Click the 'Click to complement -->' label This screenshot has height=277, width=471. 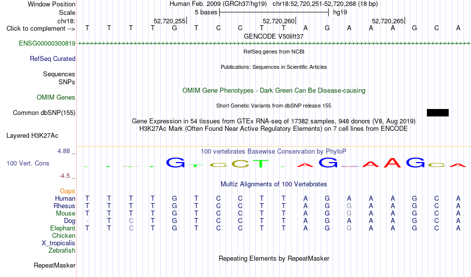pyautogui.click(x=41, y=29)
